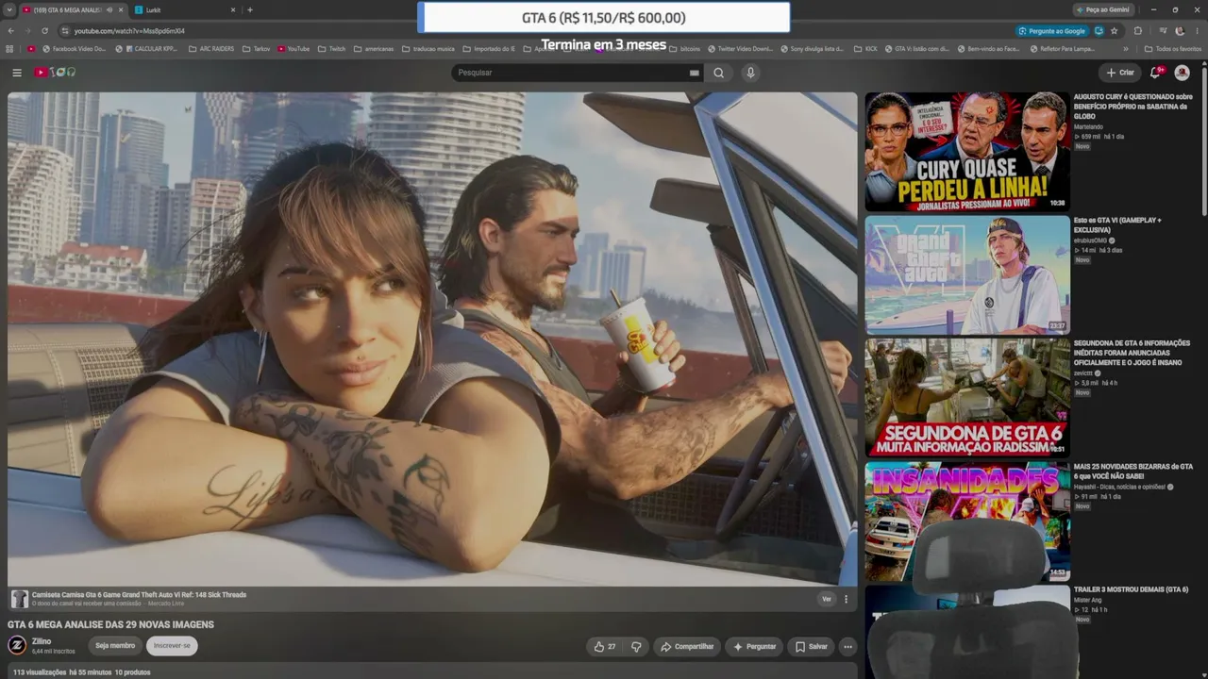Open the Tarkov bookmark folder
Screen dimensions: 1208x679
point(256,49)
